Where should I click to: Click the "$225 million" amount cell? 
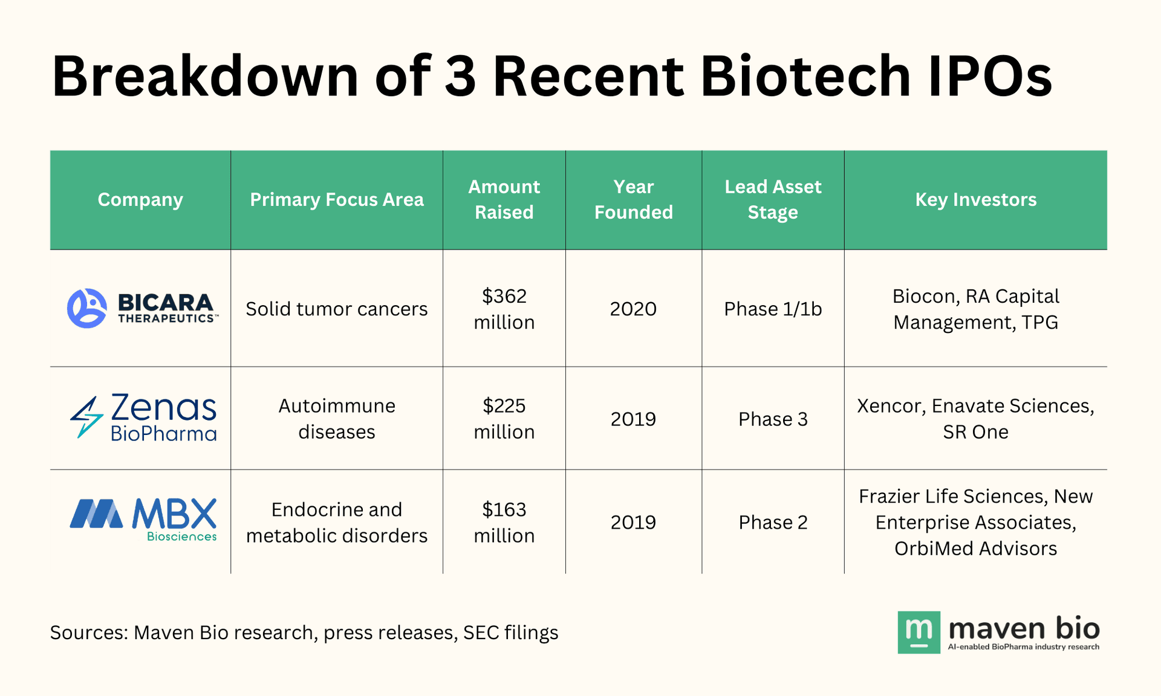tap(504, 419)
